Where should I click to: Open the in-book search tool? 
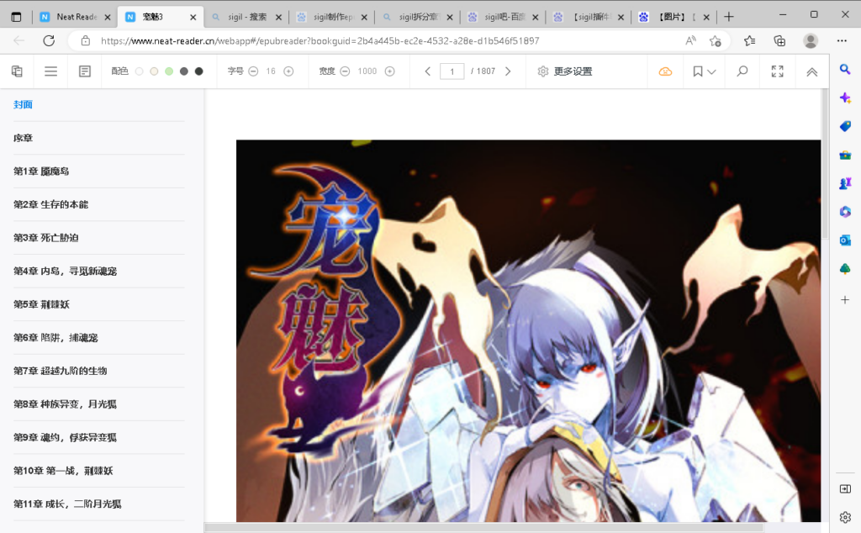pyautogui.click(x=742, y=71)
